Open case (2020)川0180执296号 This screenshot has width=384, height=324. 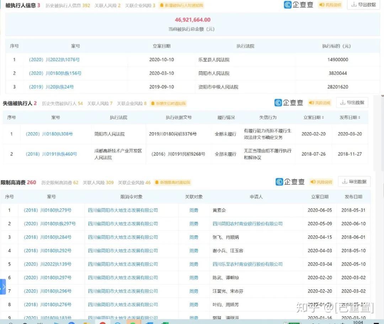(48, 291)
